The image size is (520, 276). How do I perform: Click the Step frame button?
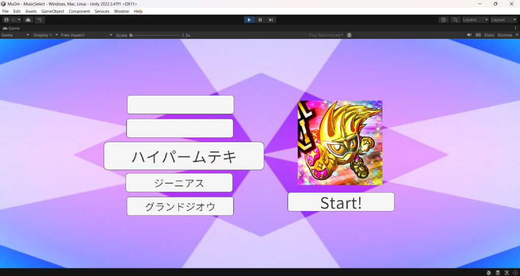pyautogui.click(x=271, y=20)
